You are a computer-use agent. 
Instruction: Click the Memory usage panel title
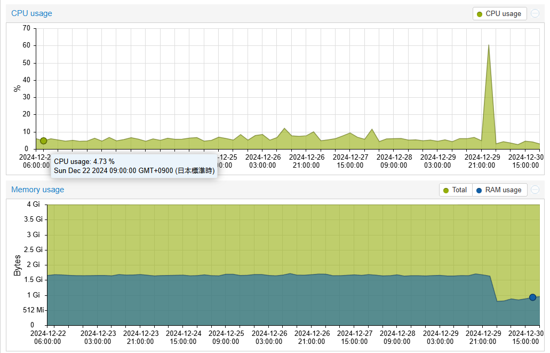click(37, 190)
